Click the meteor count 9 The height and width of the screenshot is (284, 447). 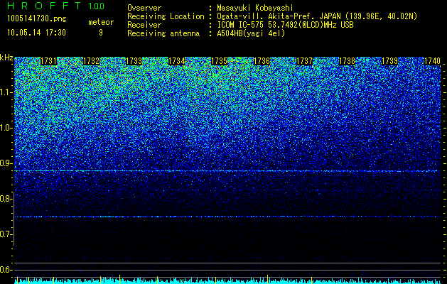tap(101, 33)
